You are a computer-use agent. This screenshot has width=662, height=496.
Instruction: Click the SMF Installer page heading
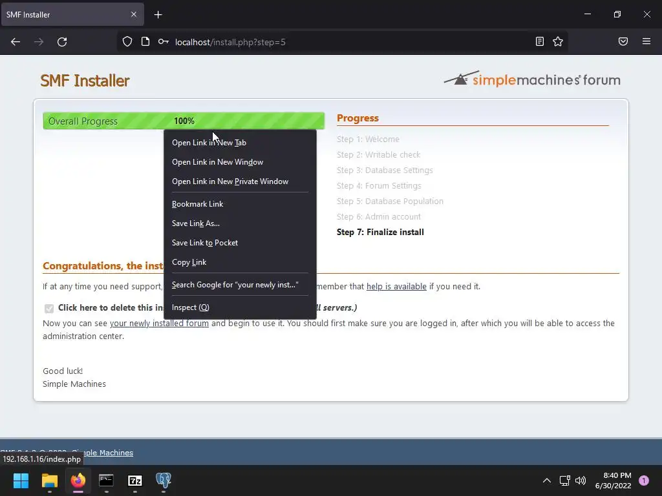pos(85,81)
